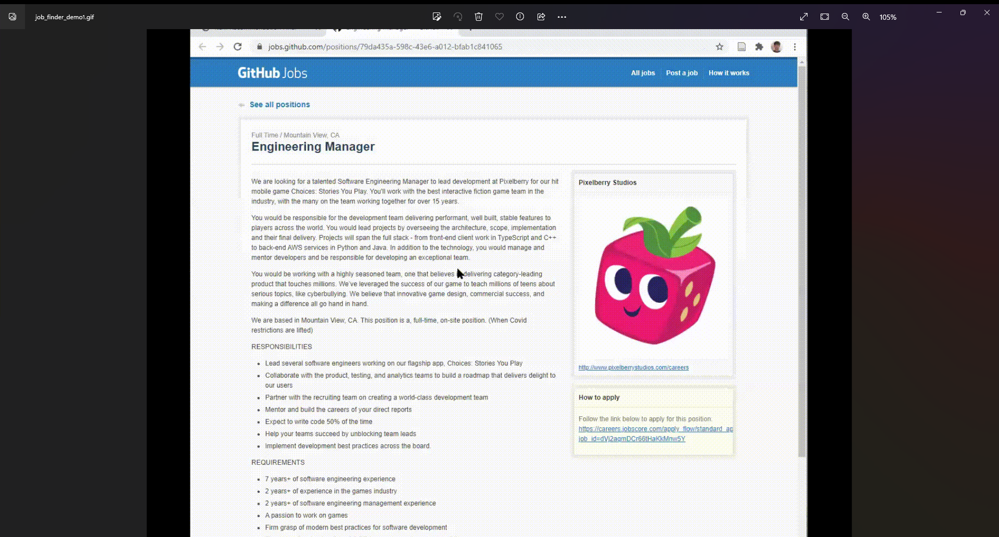This screenshot has height=537, width=999.
Task: Click the '7 years+ of software engineering experience' item
Action: 330,479
